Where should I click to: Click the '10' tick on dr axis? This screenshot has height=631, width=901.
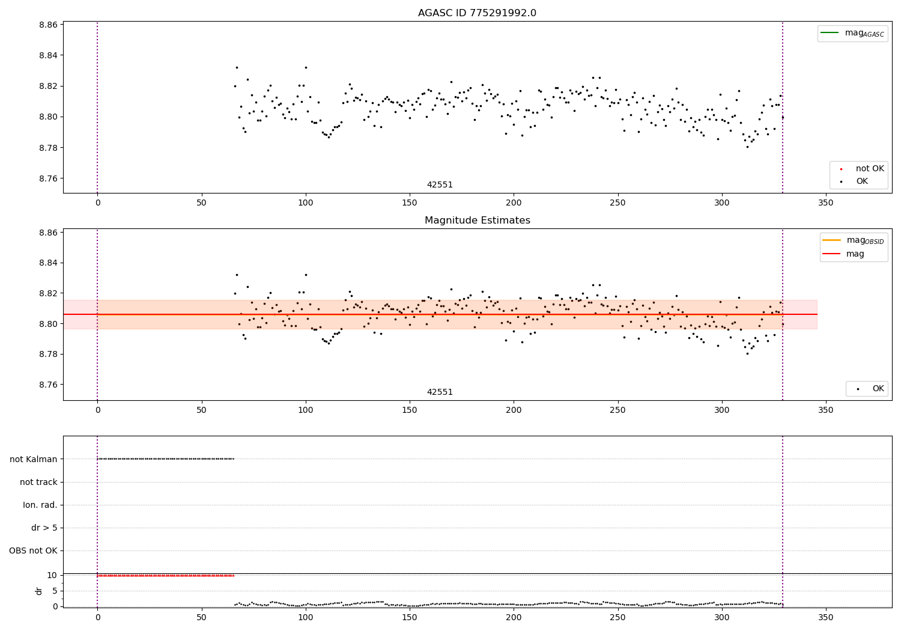pyautogui.click(x=52, y=575)
